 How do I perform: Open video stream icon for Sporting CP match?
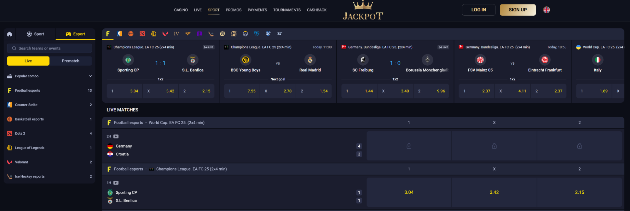[116, 183]
